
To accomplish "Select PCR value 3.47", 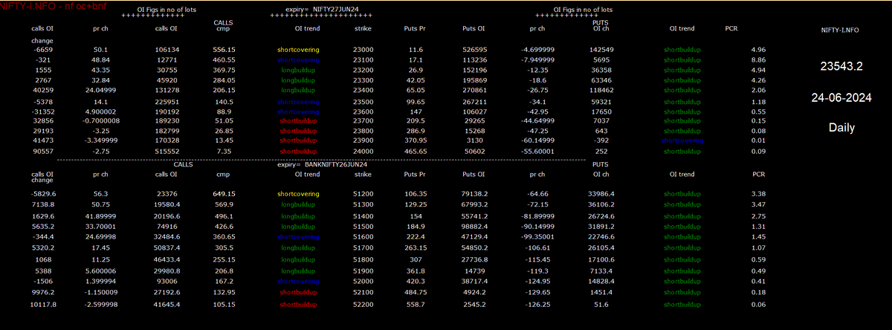I will [759, 204].
